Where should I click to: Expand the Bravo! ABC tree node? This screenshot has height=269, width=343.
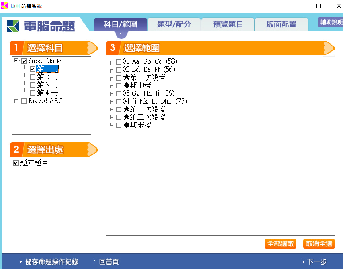(x=16, y=101)
